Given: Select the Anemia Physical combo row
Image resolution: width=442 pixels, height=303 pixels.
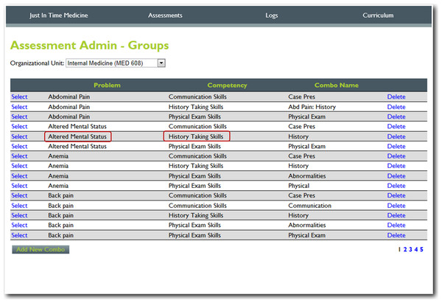Looking at the screenshot, I should tap(19, 186).
